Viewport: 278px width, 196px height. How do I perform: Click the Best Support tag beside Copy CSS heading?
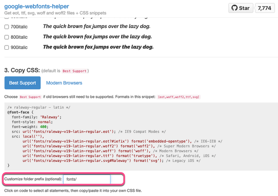pos(74,71)
